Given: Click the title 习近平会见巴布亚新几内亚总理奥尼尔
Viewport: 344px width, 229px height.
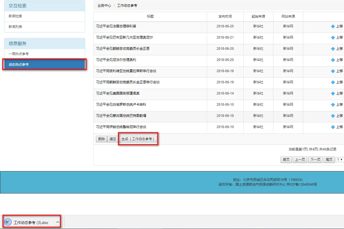Looking at the screenshot, I should click(x=124, y=37).
